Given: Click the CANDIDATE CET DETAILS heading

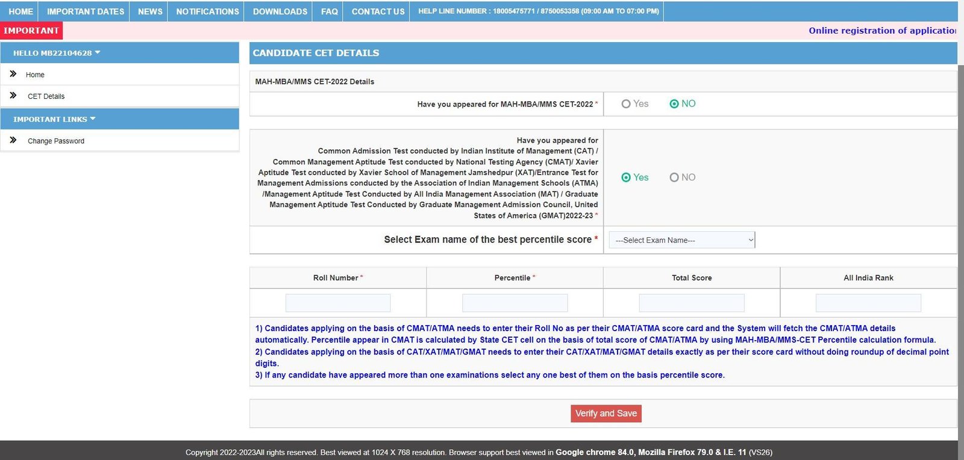Looking at the screenshot, I should tap(316, 53).
